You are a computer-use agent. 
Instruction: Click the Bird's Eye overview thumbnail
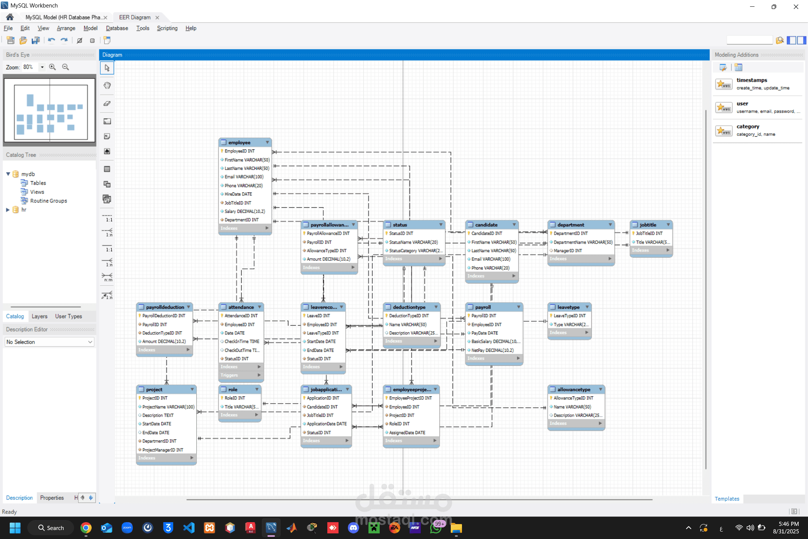click(x=50, y=110)
